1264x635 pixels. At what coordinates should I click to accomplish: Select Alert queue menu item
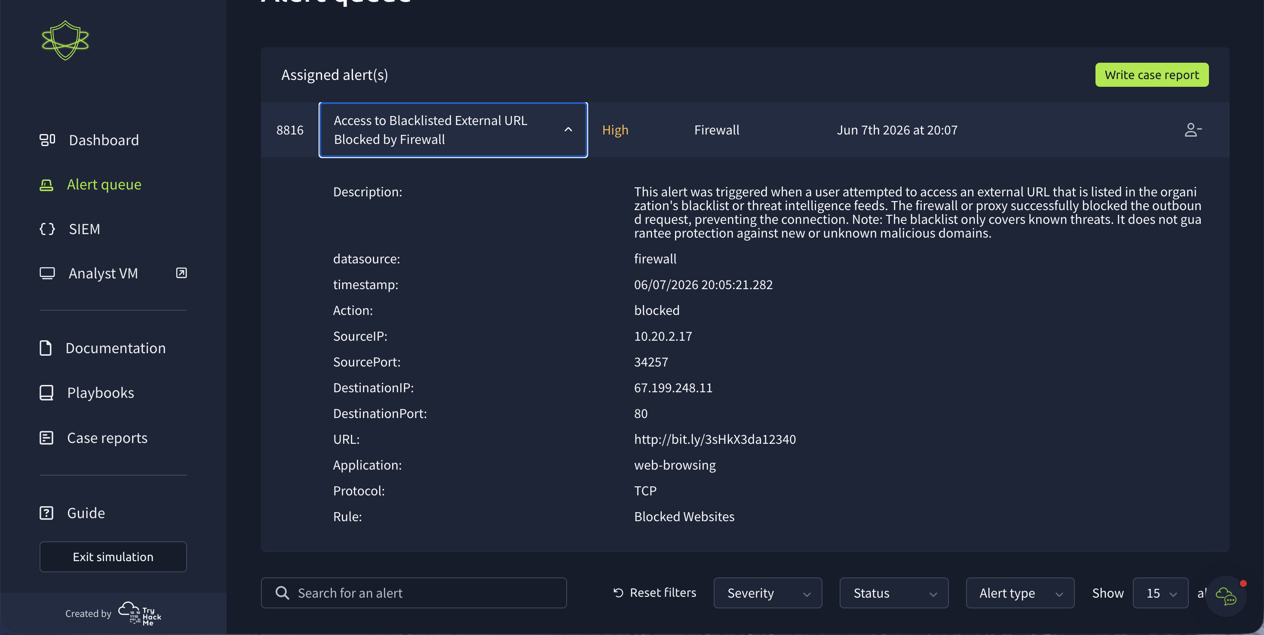[x=104, y=184]
